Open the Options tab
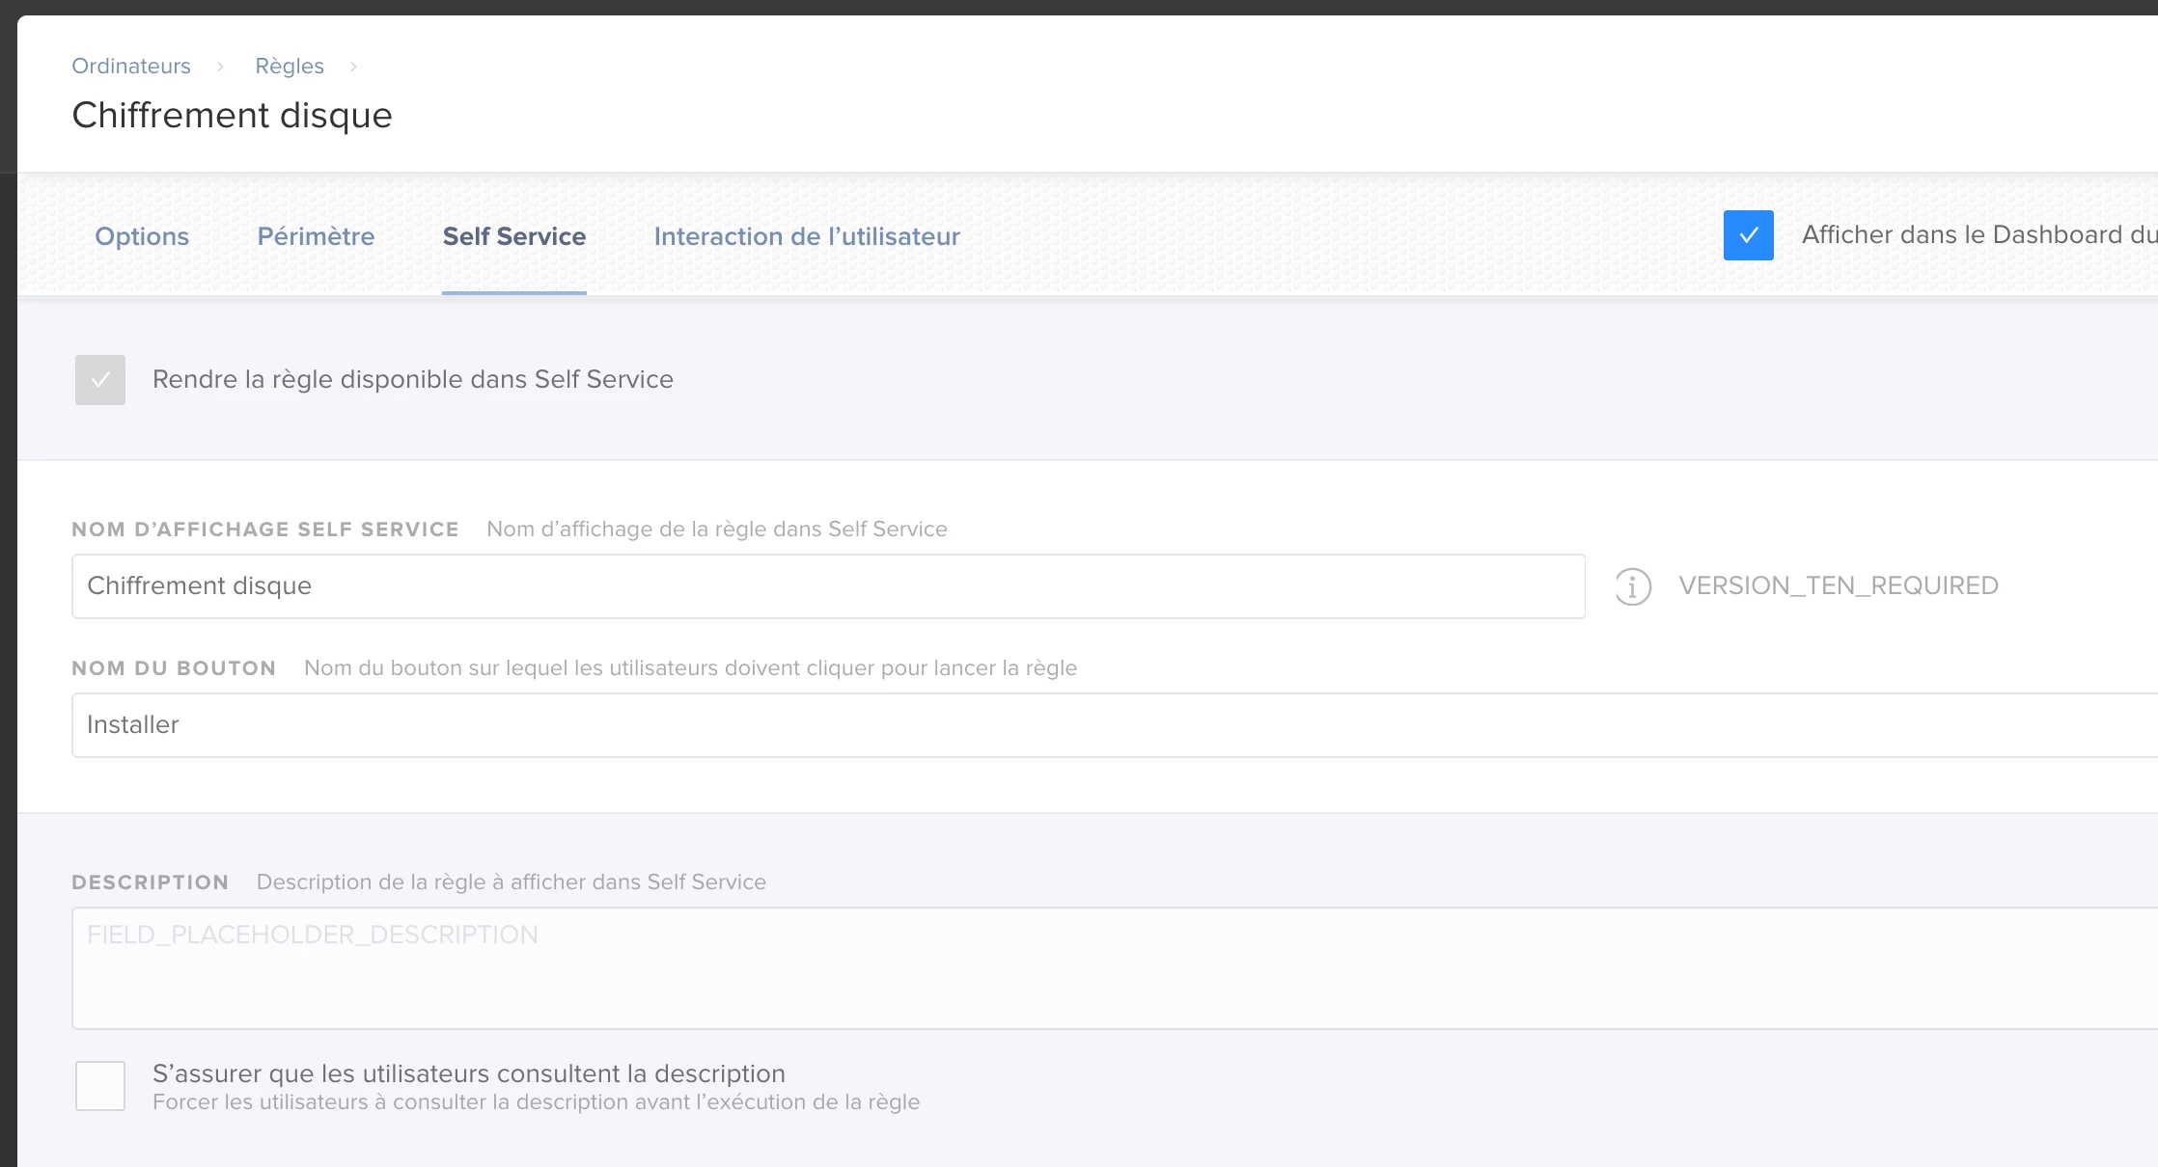2158x1167 pixels. [x=142, y=236]
